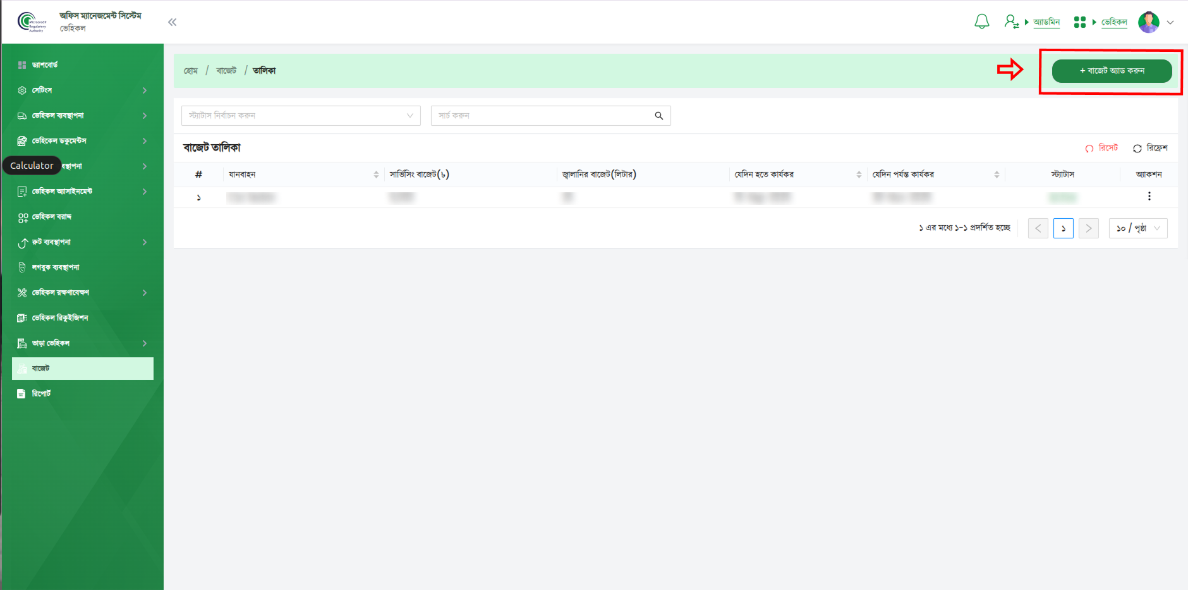The image size is (1188, 590).
Task: Click the রিফ্রেশ refresh icon
Action: click(1137, 149)
